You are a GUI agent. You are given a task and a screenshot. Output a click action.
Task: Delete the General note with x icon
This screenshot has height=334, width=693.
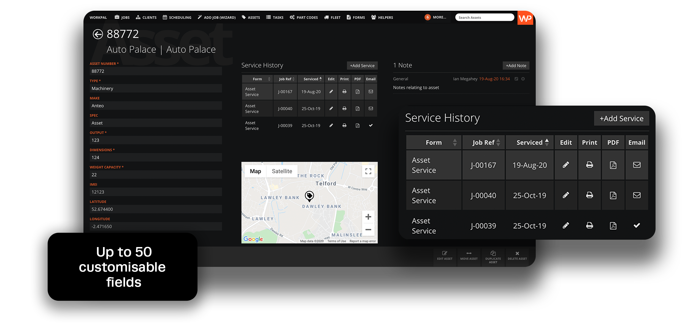pos(523,79)
